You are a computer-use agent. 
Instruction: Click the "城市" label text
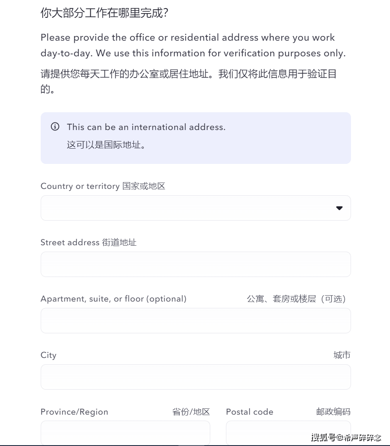click(x=342, y=355)
